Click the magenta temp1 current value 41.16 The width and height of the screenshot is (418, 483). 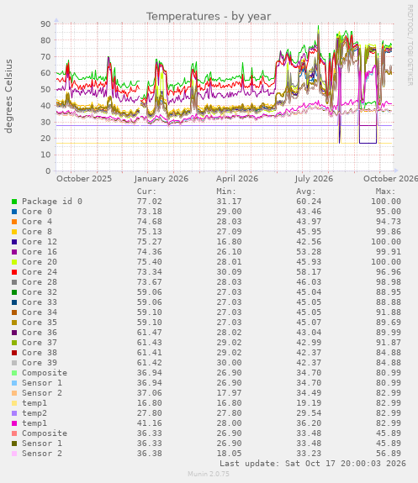click(150, 423)
